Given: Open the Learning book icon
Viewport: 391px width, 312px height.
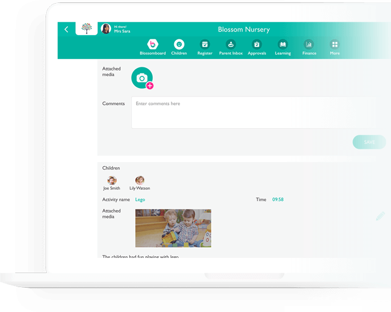Looking at the screenshot, I should 282,44.
